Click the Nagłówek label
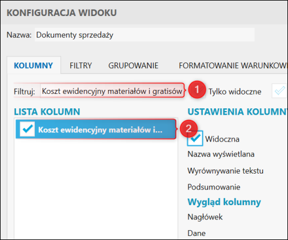Viewport: 288px width, 240px height. [205, 217]
